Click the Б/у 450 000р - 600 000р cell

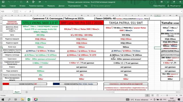[81, 35]
